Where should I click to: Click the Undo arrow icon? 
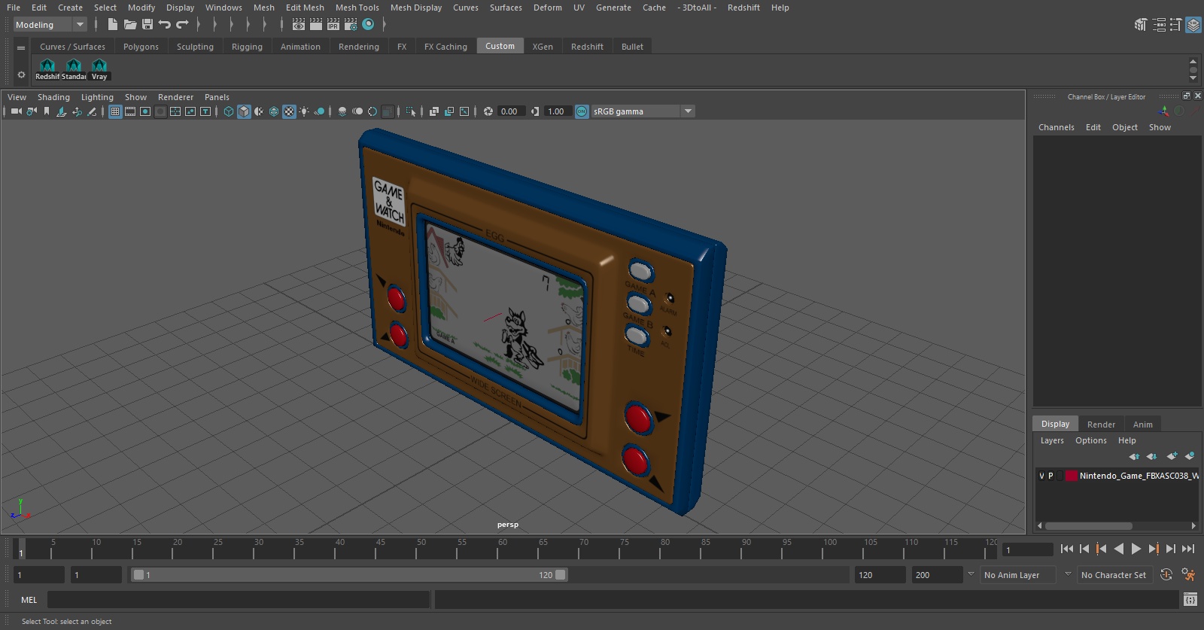click(165, 25)
